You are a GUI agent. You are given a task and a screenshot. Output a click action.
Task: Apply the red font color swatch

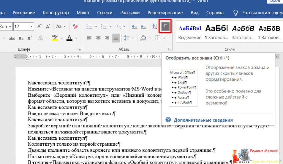coord(70,38)
